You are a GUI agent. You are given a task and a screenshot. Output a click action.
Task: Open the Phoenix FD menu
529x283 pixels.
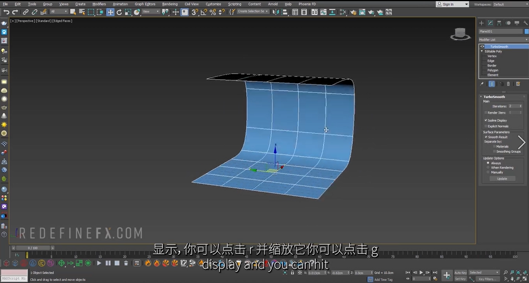307,4
